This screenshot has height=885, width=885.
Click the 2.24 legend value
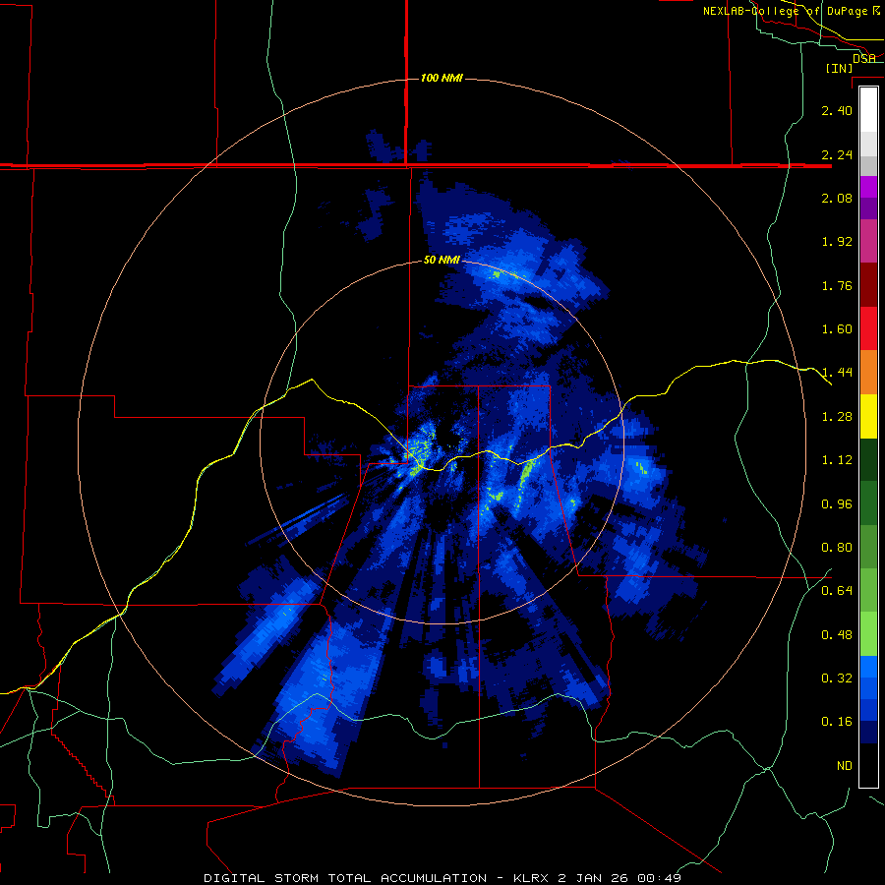coord(837,154)
